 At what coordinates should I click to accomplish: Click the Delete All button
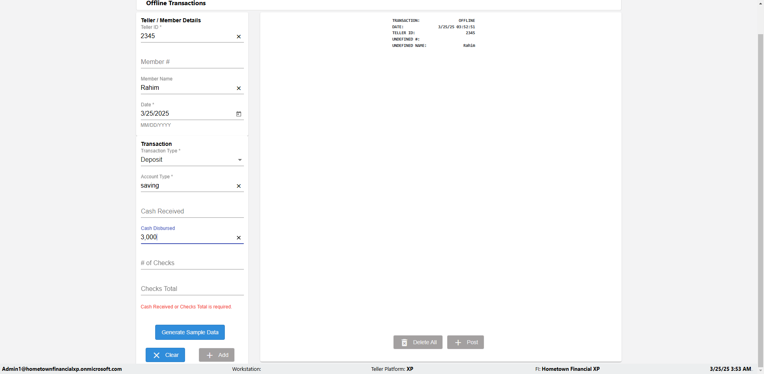coord(418,342)
